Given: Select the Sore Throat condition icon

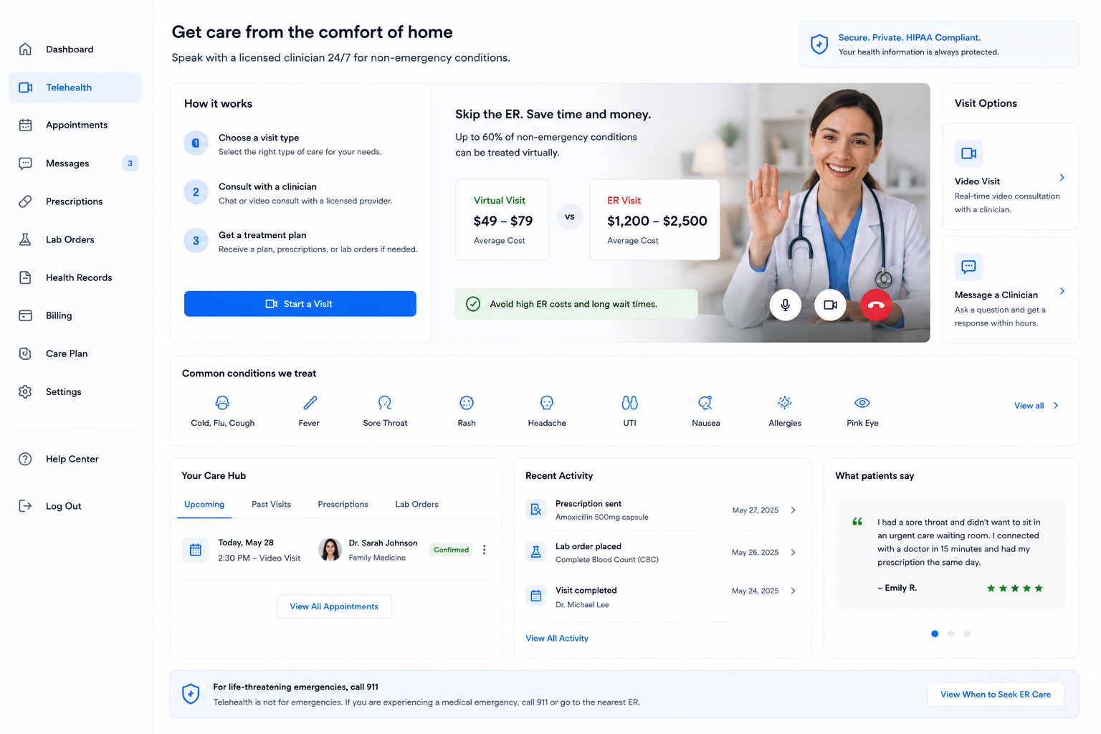Looking at the screenshot, I should tap(385, 403).
